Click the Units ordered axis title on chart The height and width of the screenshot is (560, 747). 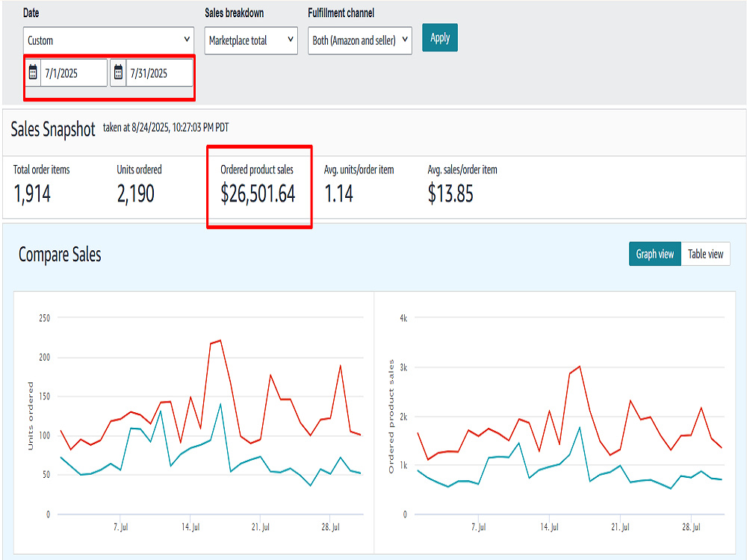[31, 416]
